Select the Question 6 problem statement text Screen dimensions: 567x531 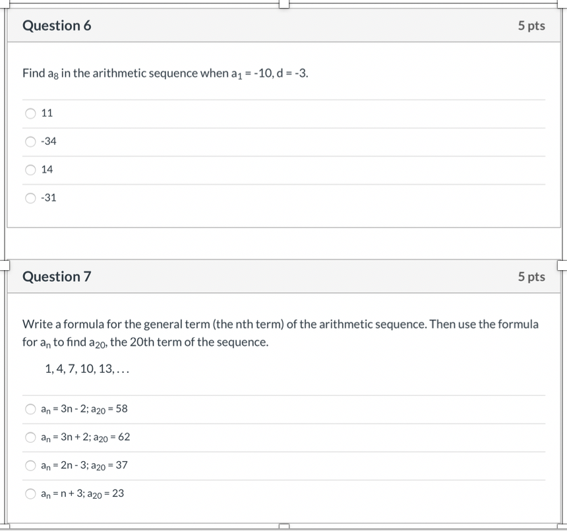164,73
